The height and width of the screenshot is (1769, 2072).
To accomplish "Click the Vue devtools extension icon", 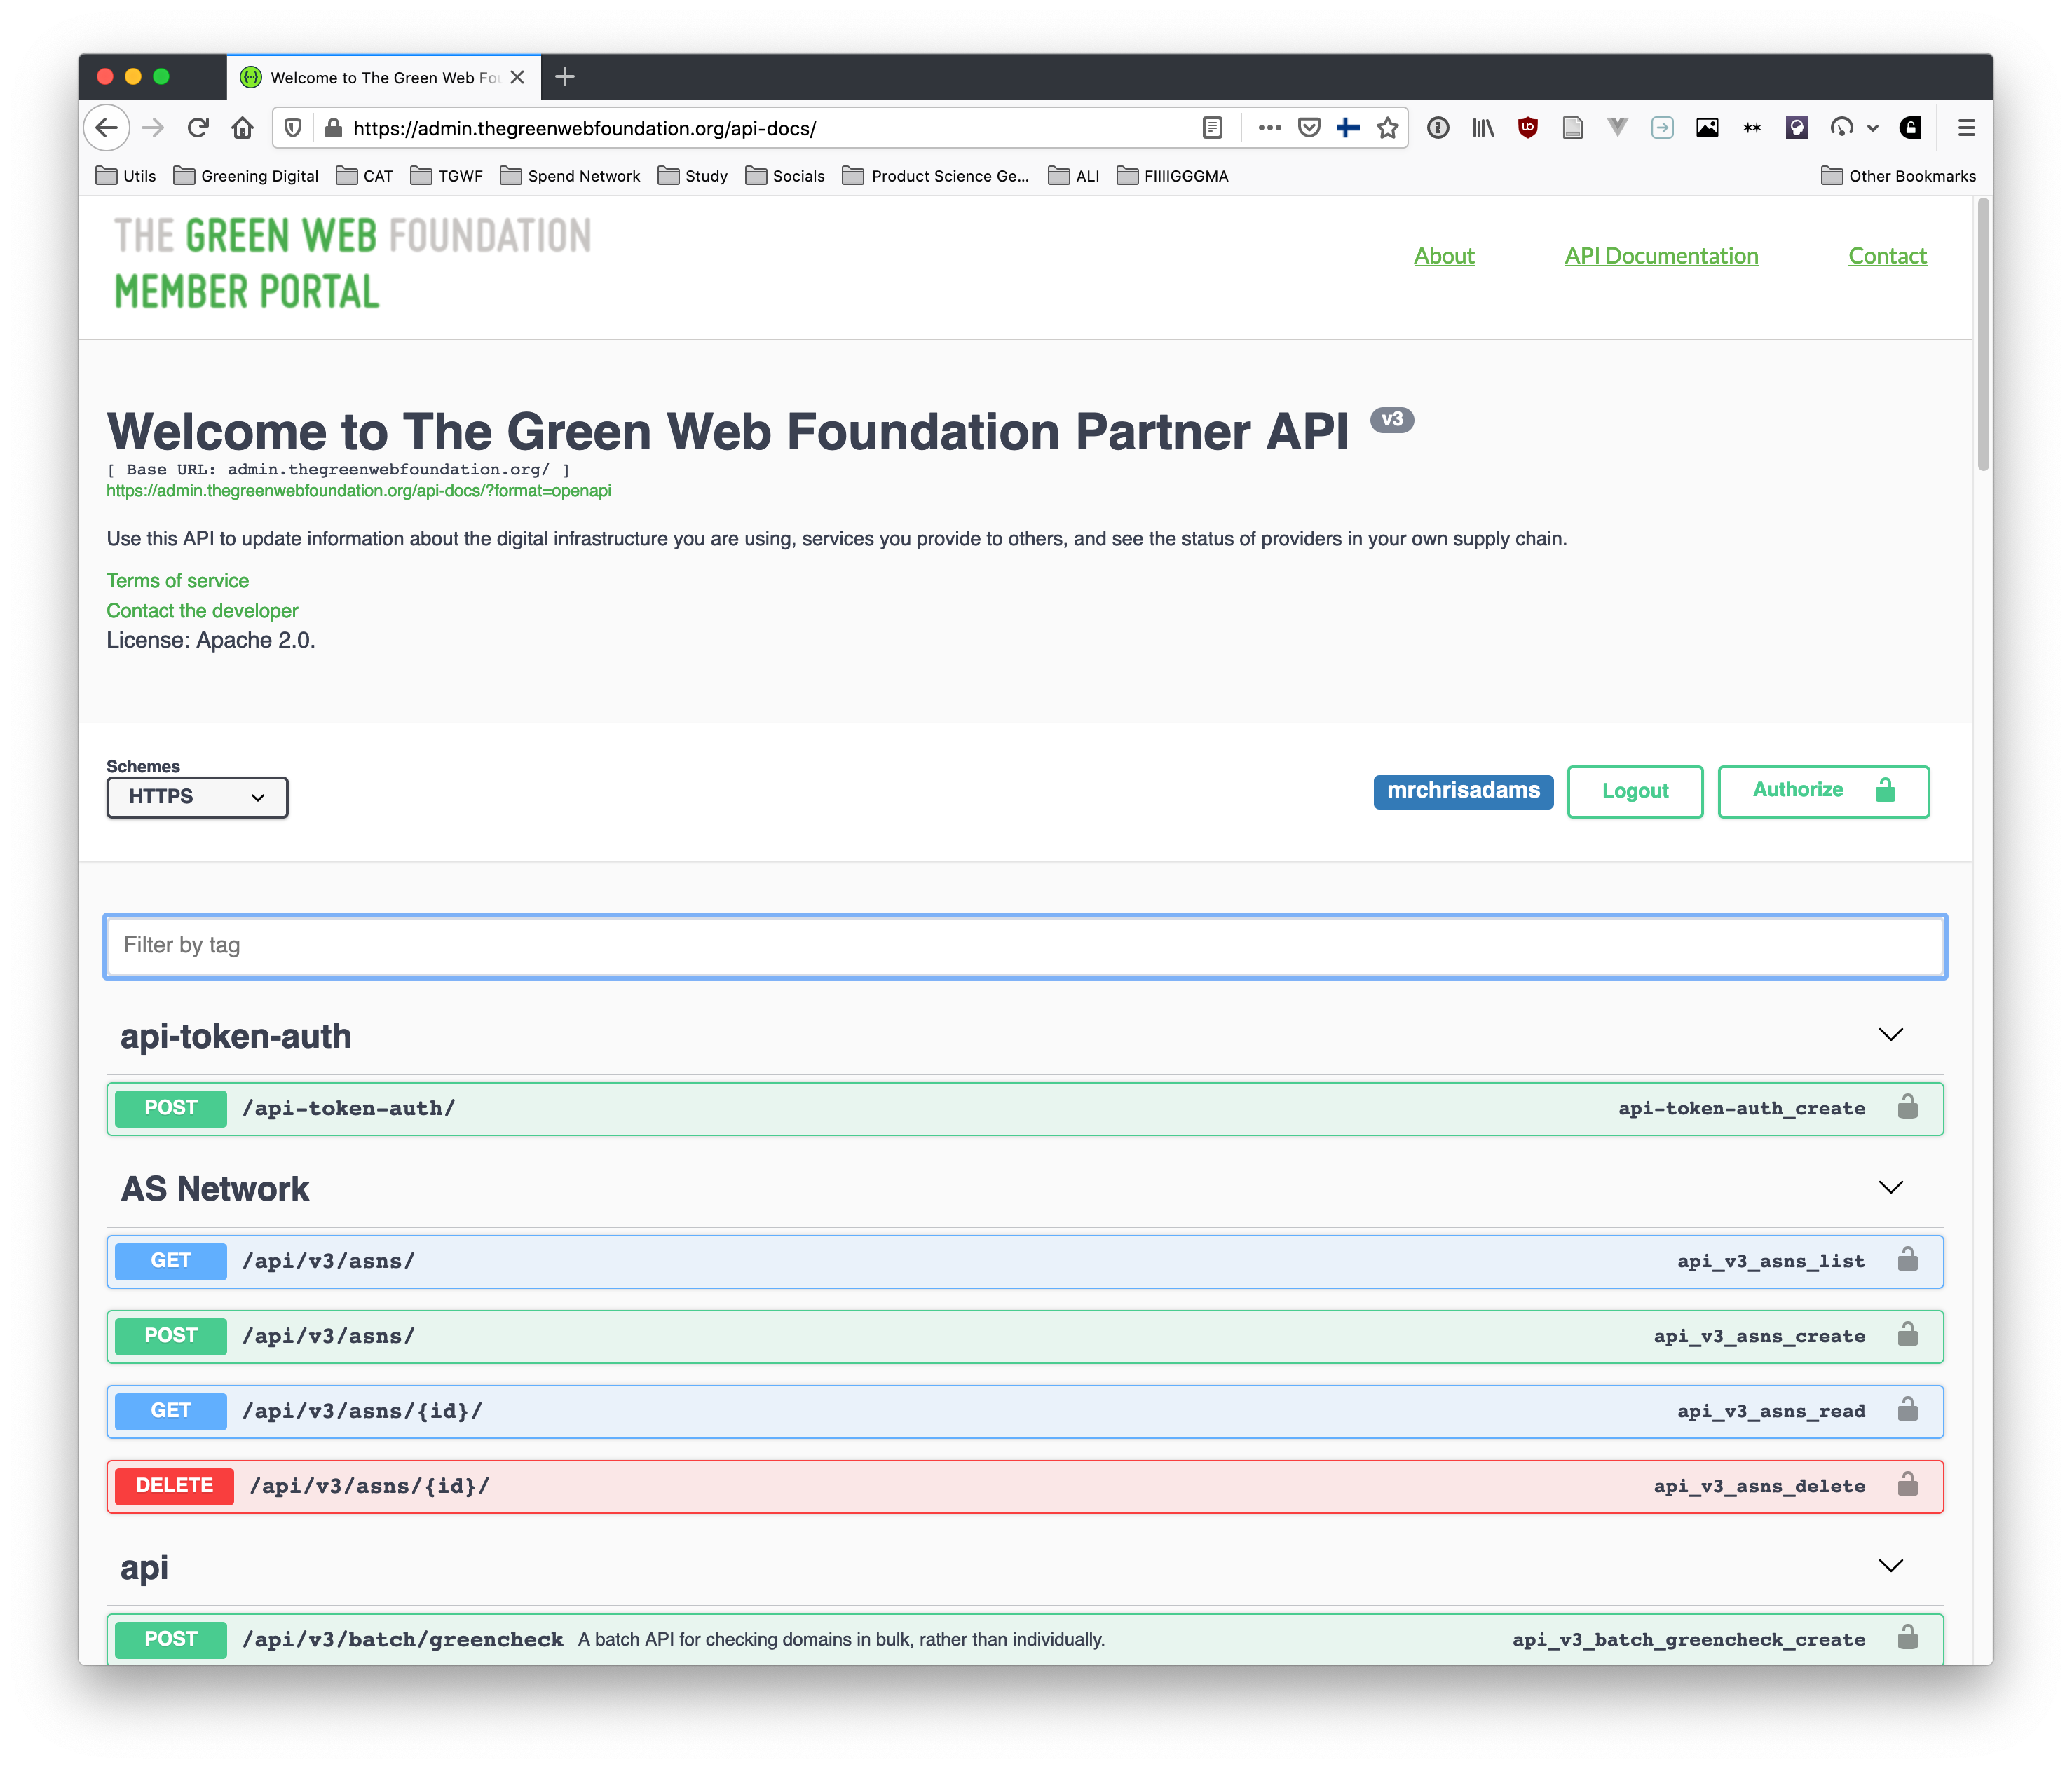I will click(1617, 128).
